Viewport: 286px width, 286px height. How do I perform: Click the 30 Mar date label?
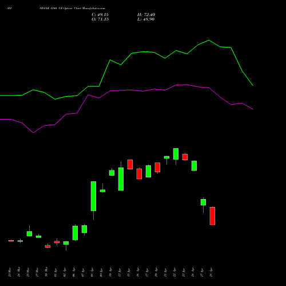pos(46,272)
